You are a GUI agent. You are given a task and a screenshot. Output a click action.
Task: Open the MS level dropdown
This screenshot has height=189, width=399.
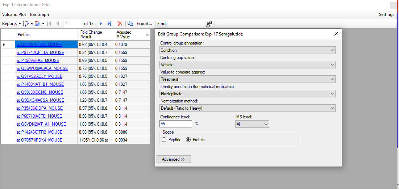pyautogui.click(x=252, y=124)
